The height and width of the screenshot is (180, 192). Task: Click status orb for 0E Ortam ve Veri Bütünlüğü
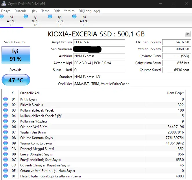tap(5, 170)
